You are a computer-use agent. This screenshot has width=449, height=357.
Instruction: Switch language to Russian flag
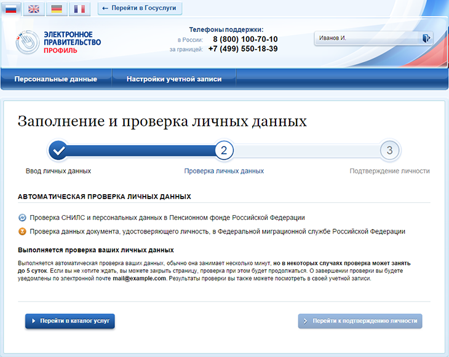[x=11, y=9]
